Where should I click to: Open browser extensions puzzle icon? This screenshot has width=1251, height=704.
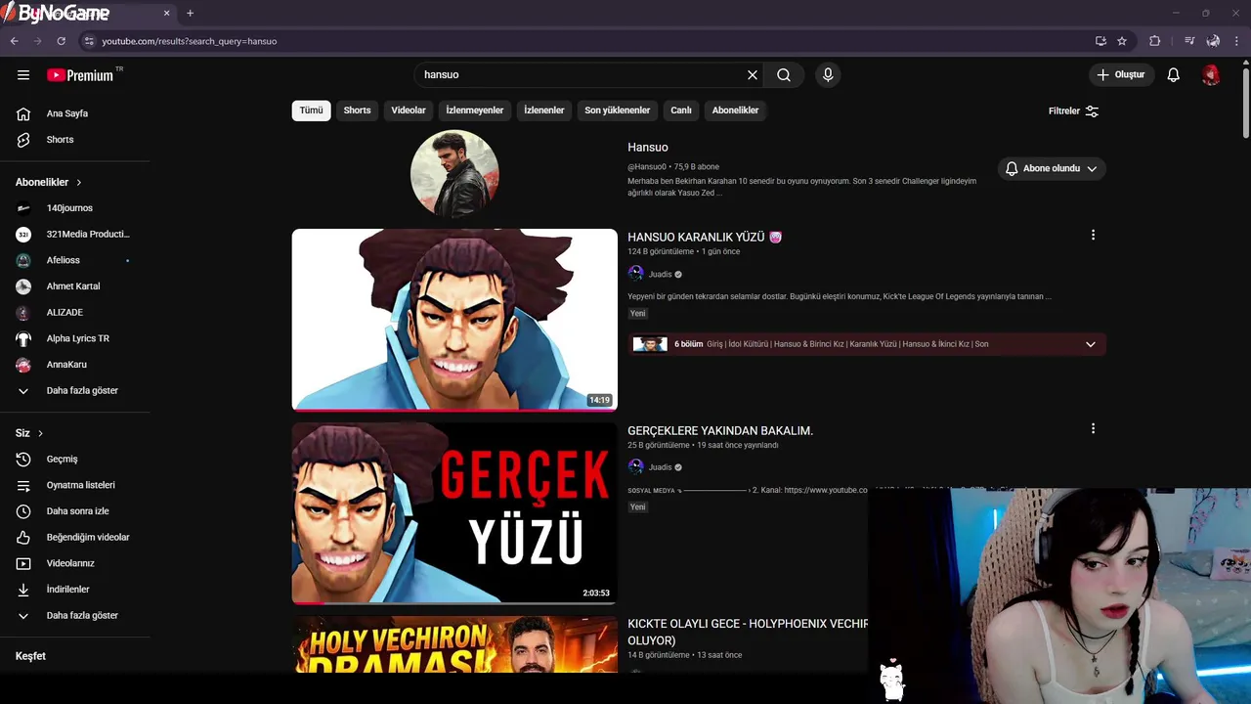tap(1154, 41)
